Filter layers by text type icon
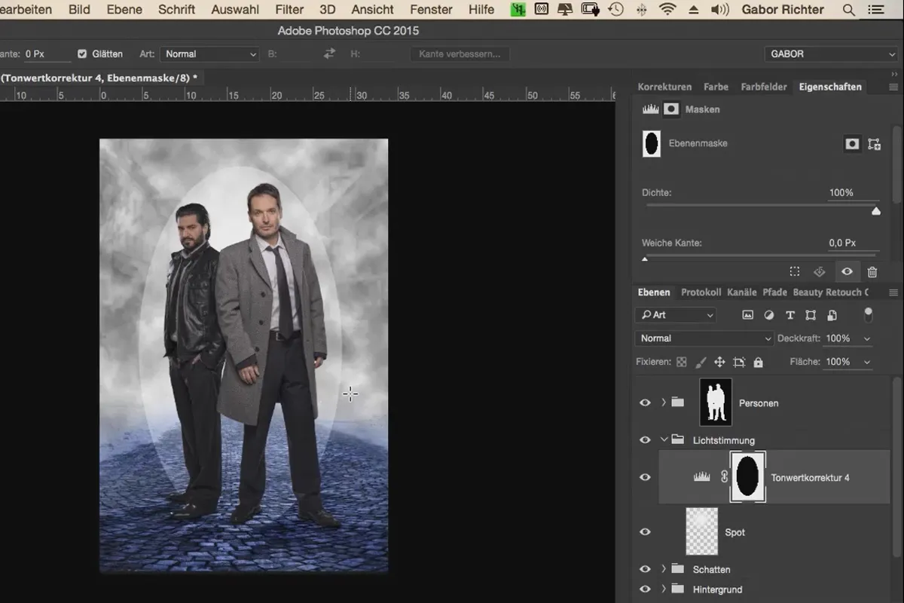The image size is (904, 603). tap(789, 315)
